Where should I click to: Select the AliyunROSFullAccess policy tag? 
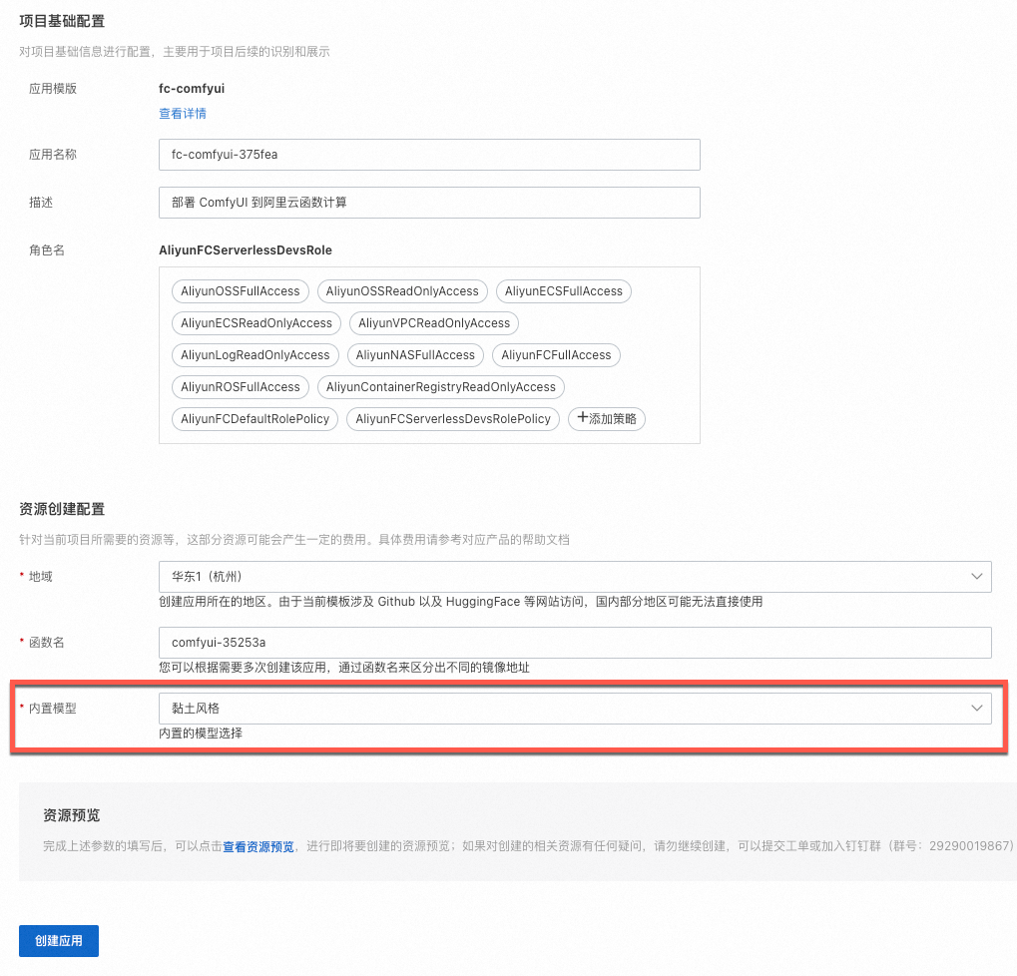[x=240, y=386]
